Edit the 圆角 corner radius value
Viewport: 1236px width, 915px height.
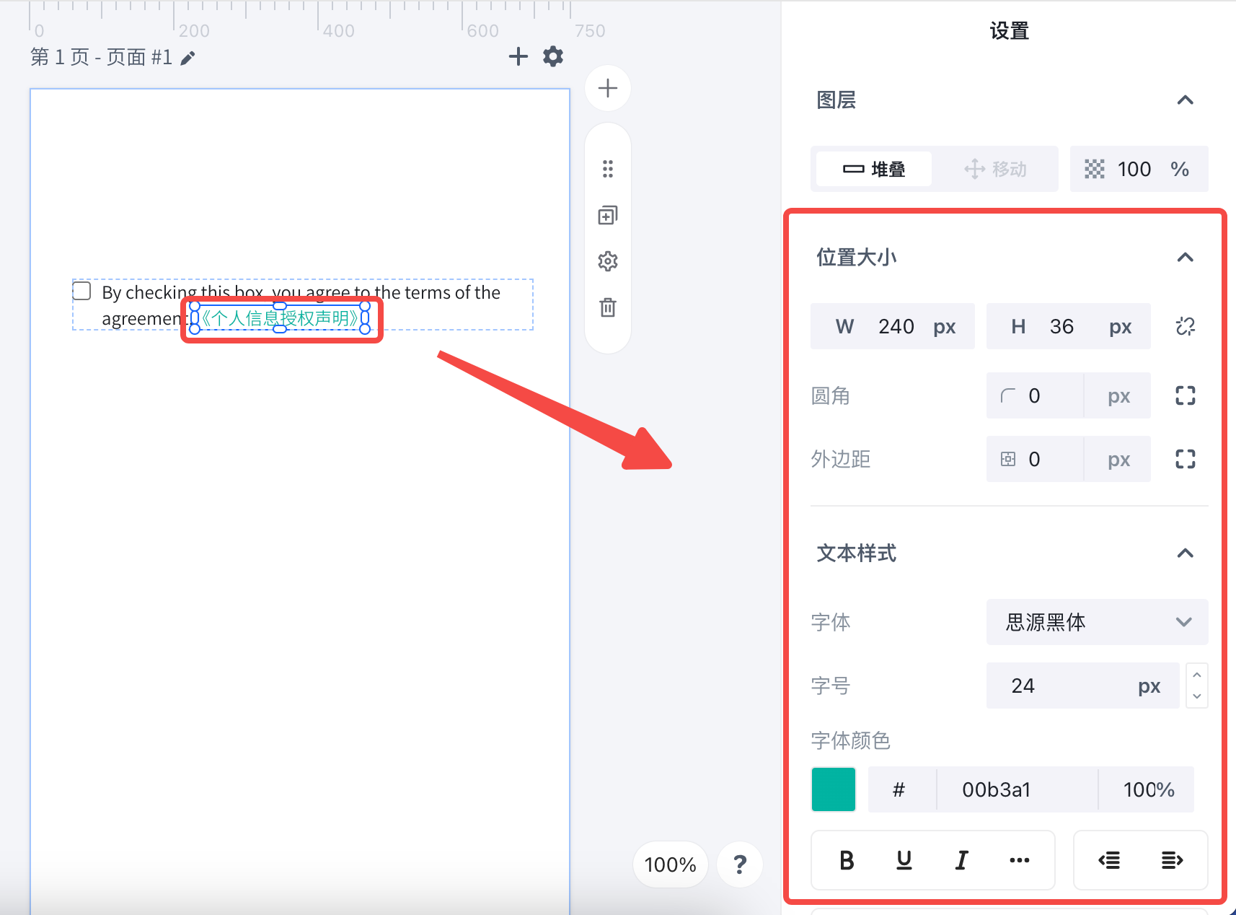point(1036,395)
